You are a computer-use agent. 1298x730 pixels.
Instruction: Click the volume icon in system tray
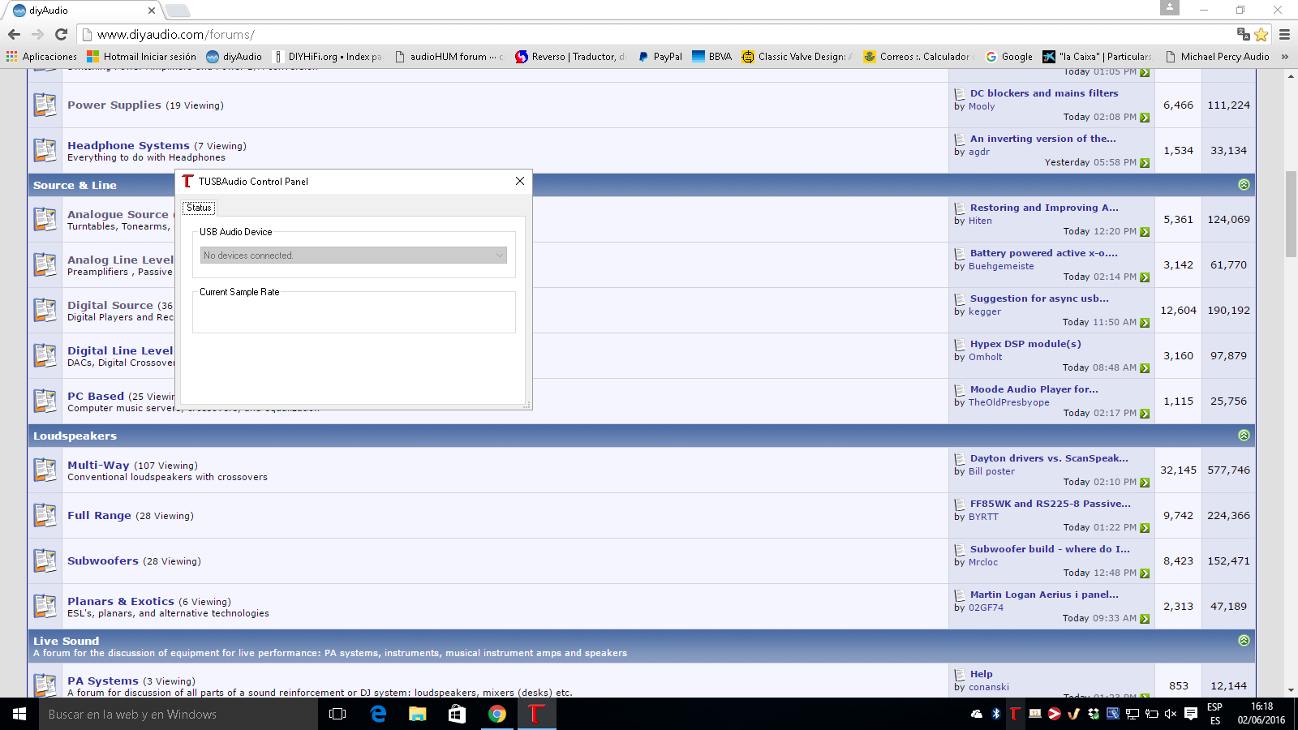[1170, 714]
